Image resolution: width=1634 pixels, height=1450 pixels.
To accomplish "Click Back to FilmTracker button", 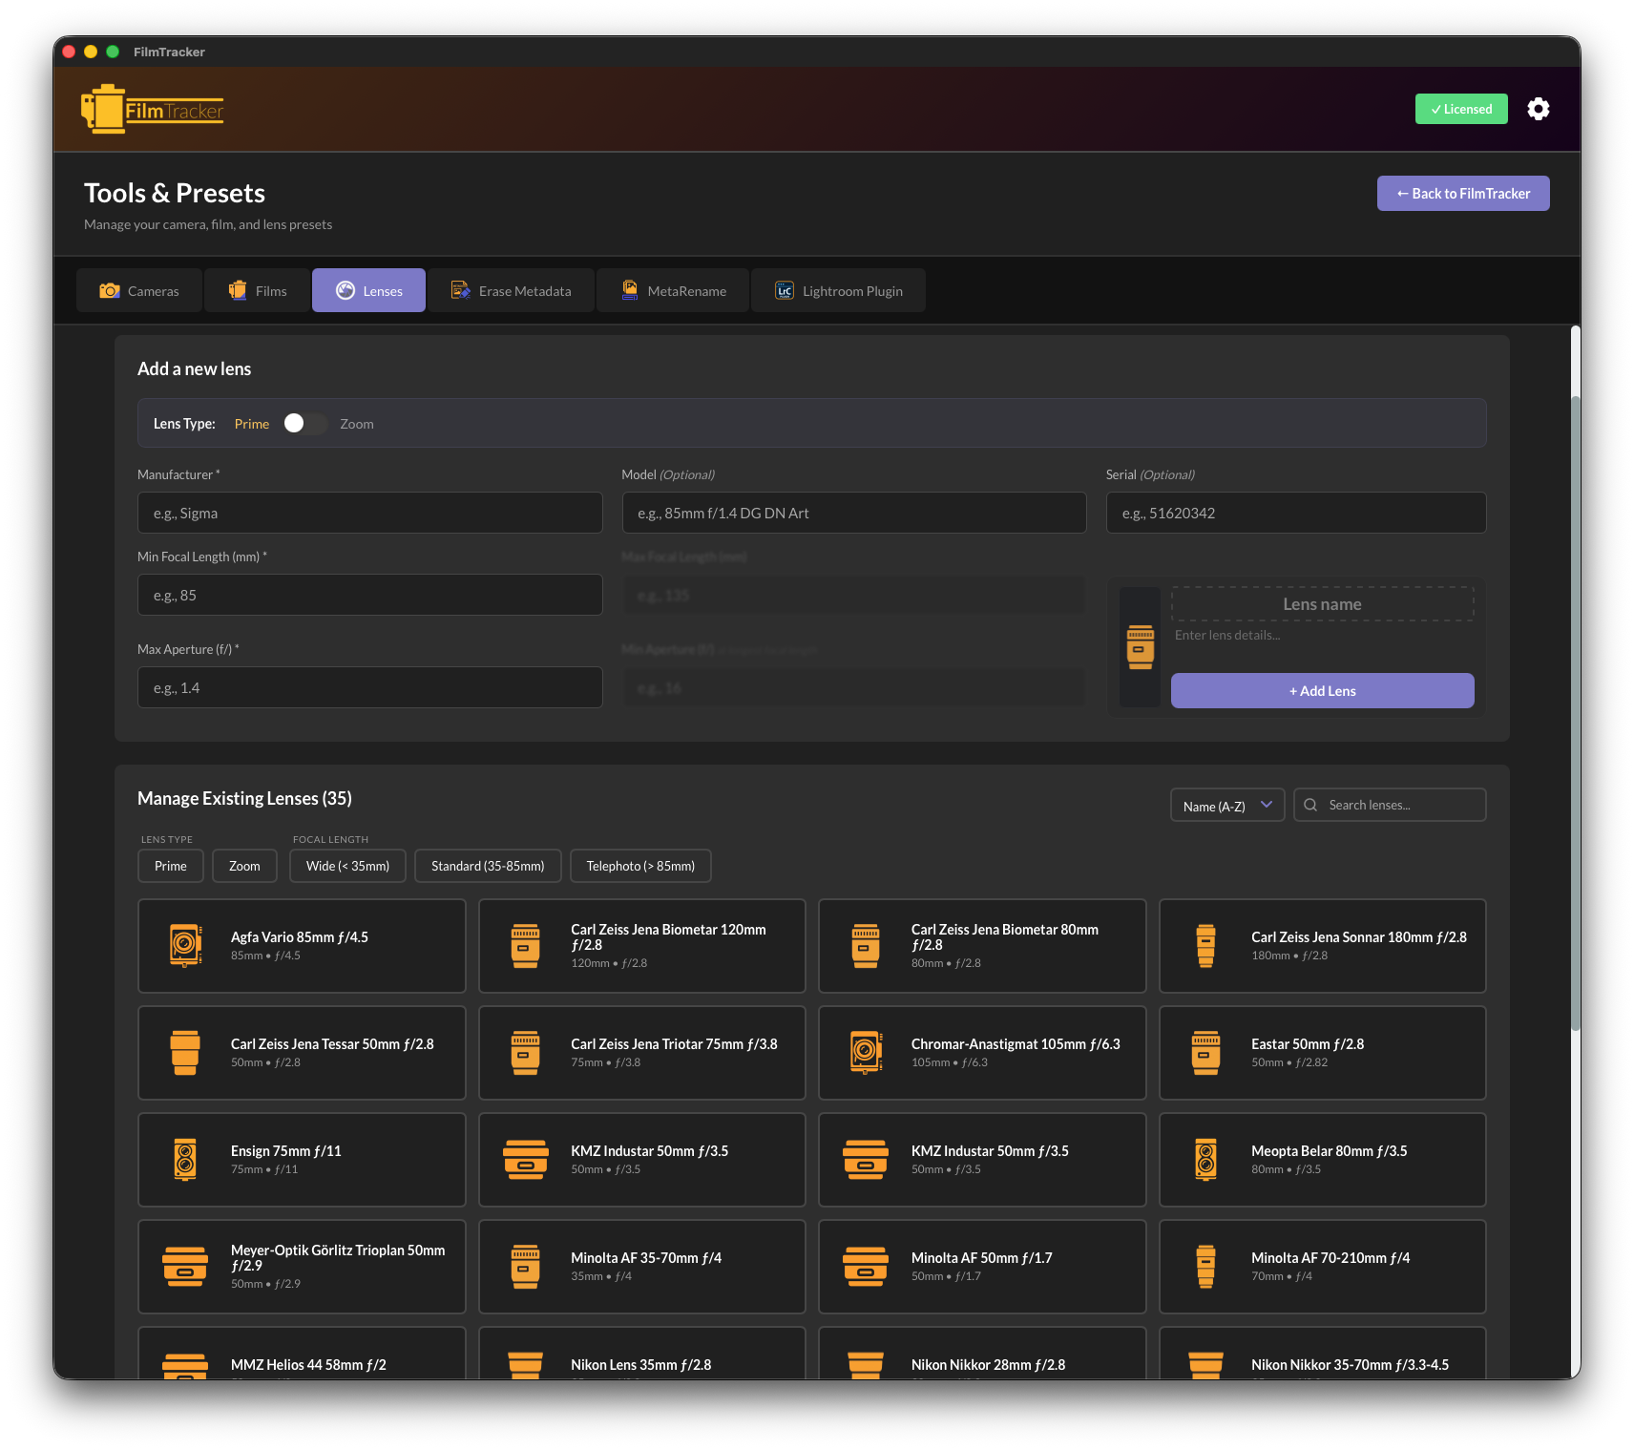I will [x=1462, y=194].
